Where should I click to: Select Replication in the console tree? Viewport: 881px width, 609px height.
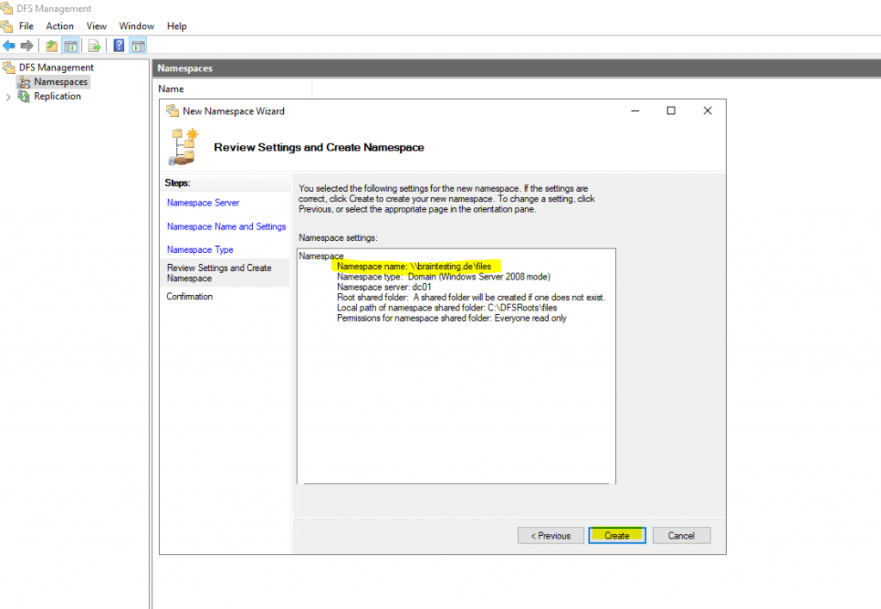coord(58,96)
